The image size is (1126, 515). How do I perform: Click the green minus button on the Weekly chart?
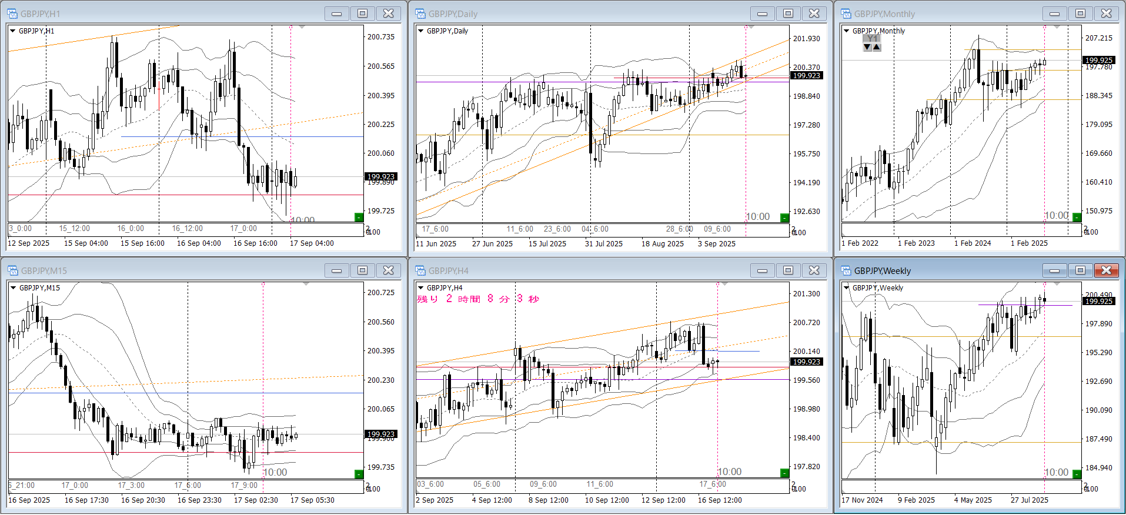point(1077,474)
